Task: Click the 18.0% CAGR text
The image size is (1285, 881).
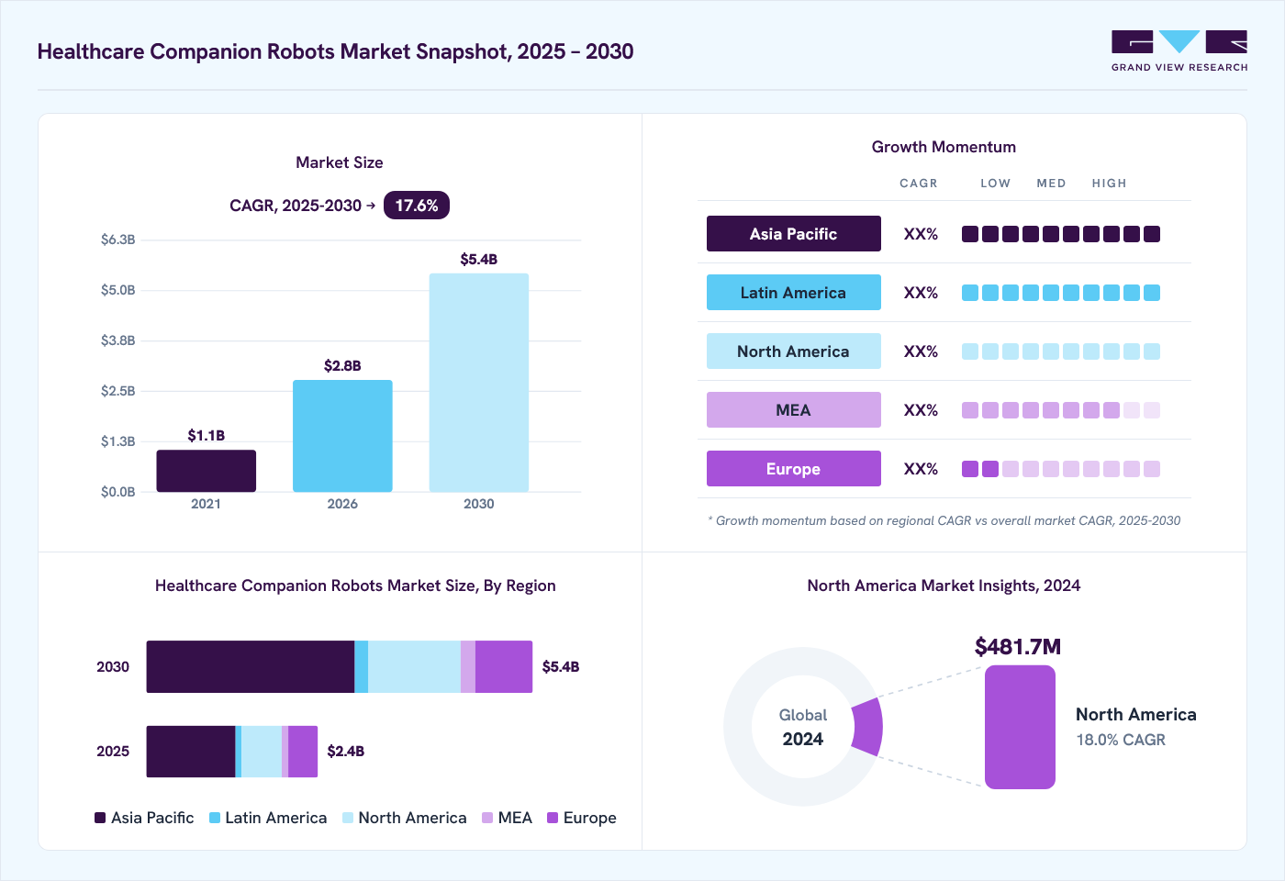Action: point(1121,740)
